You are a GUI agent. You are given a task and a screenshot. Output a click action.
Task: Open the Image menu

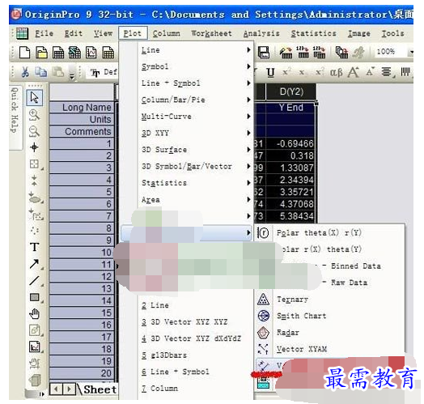click(x=358, y=33)
